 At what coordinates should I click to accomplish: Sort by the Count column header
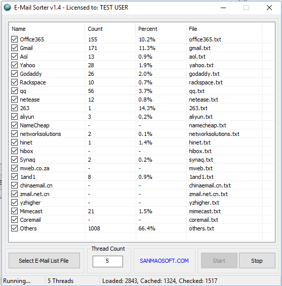(110, 29)
